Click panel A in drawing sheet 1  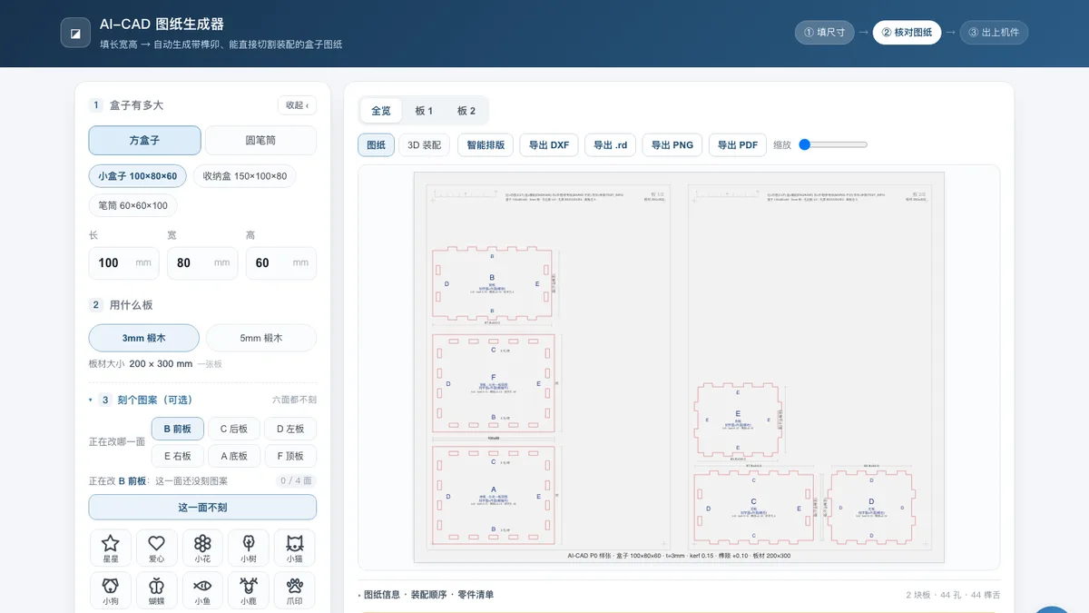493,495
